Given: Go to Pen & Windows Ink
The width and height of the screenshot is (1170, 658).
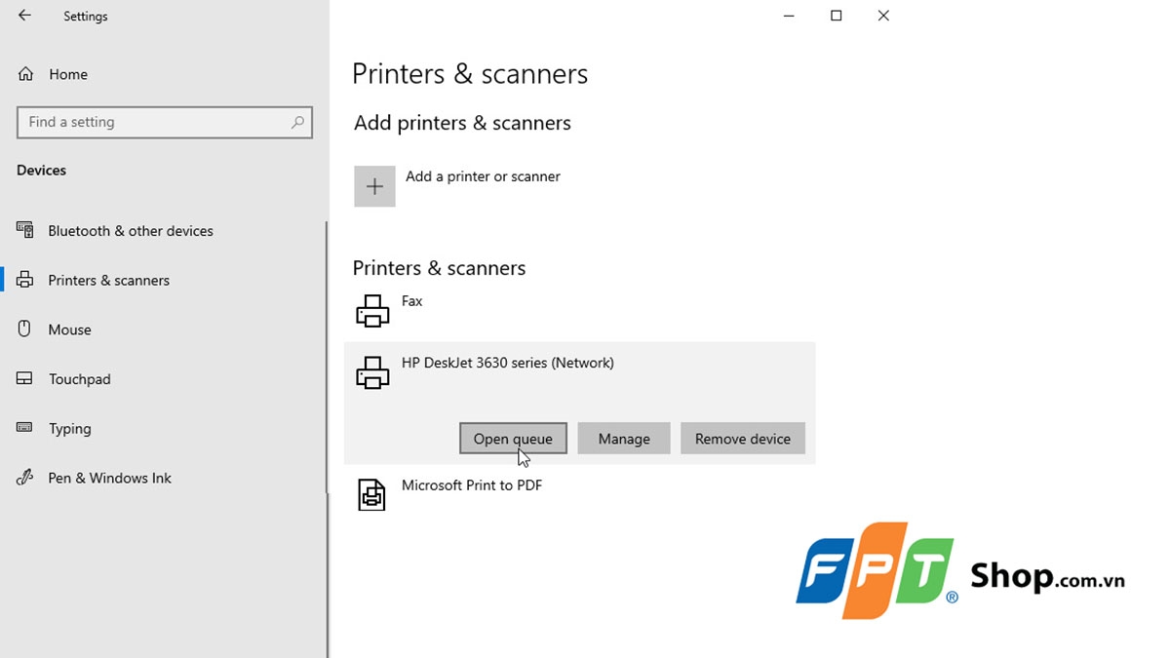Looking at the screenshot, I should point(109,478).
